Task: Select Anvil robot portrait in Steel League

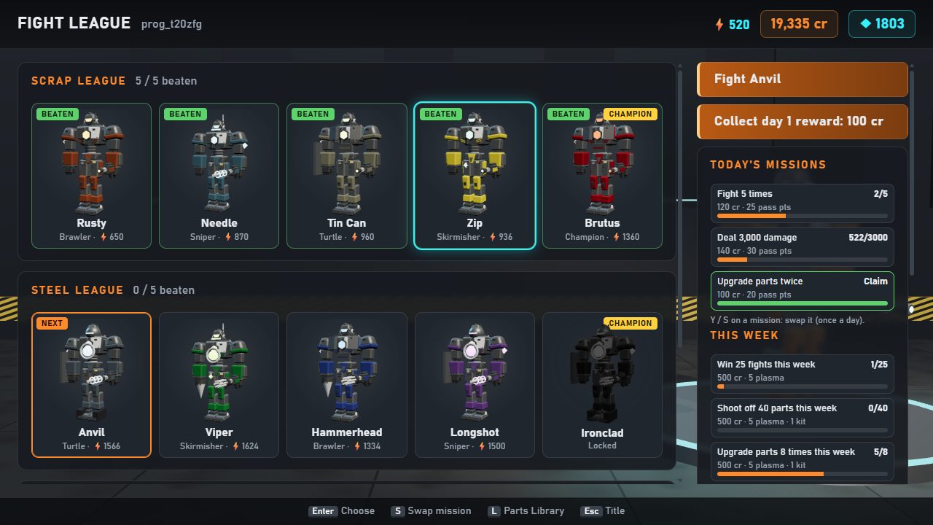Action: pyautogui.click(x=91, y=372)
